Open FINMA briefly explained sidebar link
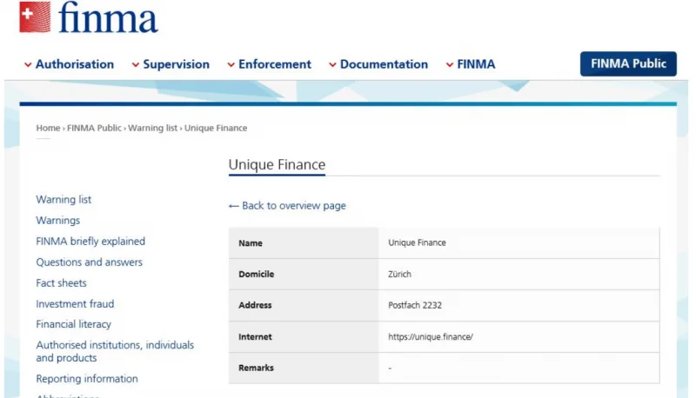Viewport: 696px width, 398px height. pos(90,241)
